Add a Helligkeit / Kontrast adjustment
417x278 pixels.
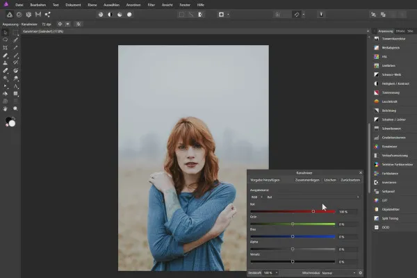click(395, 84)
